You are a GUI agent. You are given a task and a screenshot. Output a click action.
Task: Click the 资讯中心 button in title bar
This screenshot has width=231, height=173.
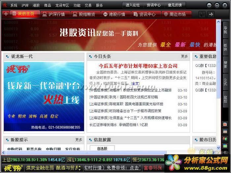154,5
